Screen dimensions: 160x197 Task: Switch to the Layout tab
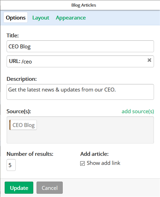[41, 18]
